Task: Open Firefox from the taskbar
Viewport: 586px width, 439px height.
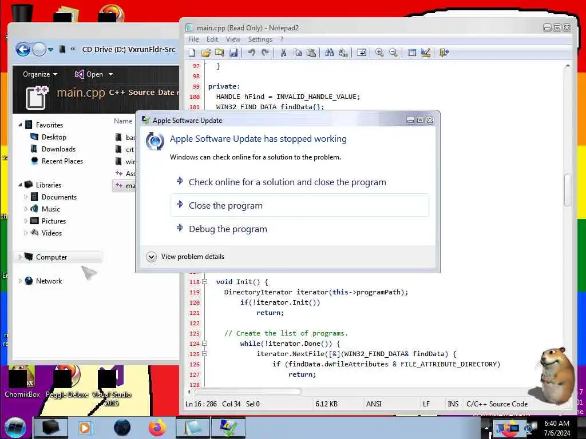Action: [x=157, y=428]
